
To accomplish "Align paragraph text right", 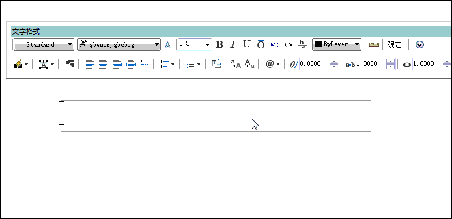I will (x=117, y=64).
